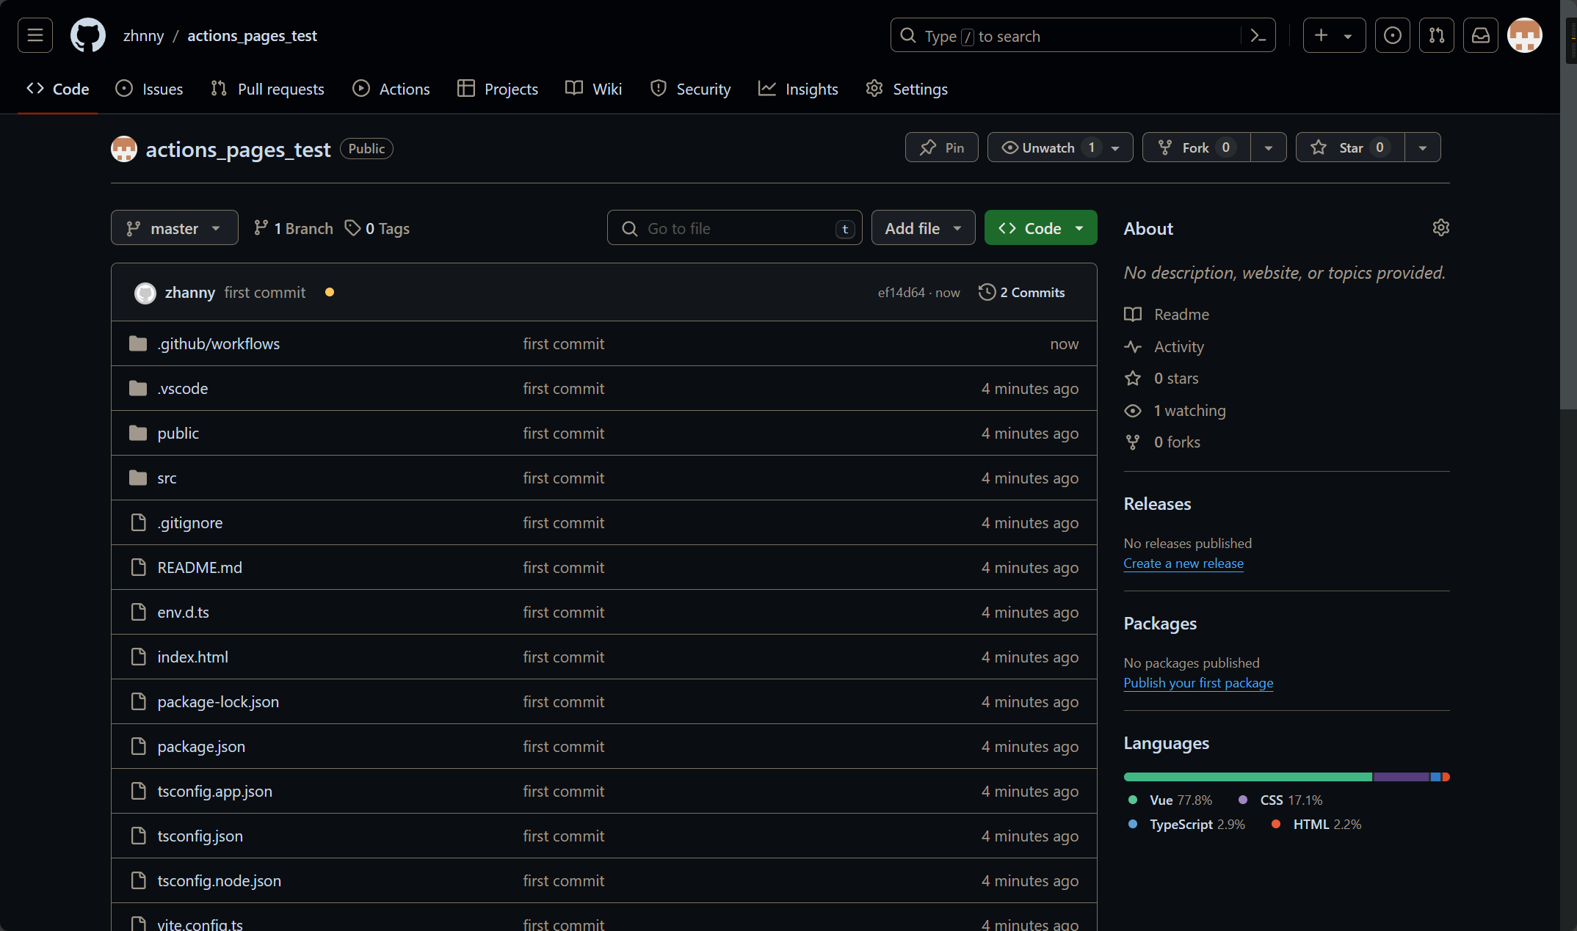Viewport: 1577px width, 931px height.
Task: Open the command palette icon
Action: pyautogui.click(x=1258, y=36)
